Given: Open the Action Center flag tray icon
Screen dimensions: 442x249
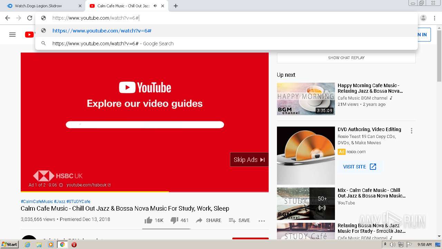Looking at the screenshot, I should 409,245.
